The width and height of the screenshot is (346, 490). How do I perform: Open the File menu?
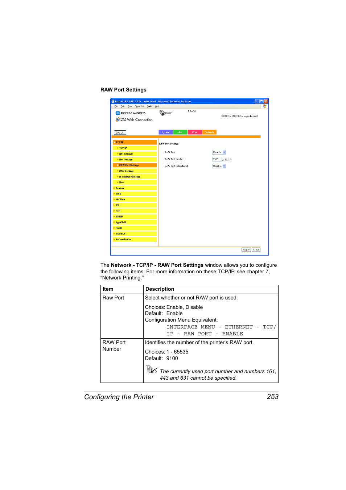pos(116,106)
